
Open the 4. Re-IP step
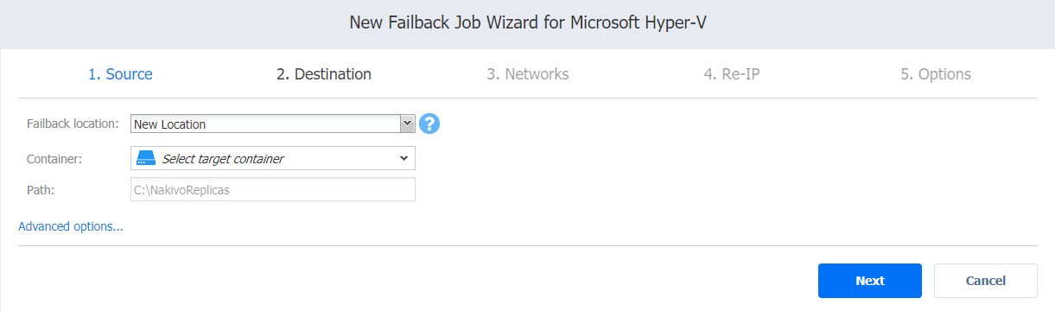(x=732, y=74)
